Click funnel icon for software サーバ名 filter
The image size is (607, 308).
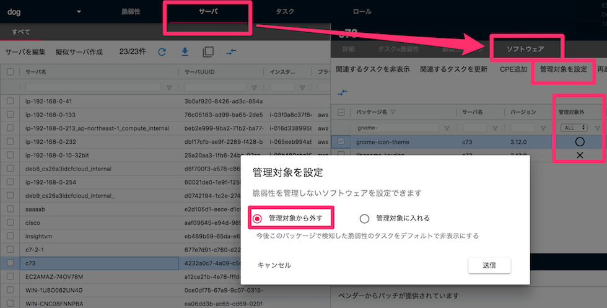(495, 128)
